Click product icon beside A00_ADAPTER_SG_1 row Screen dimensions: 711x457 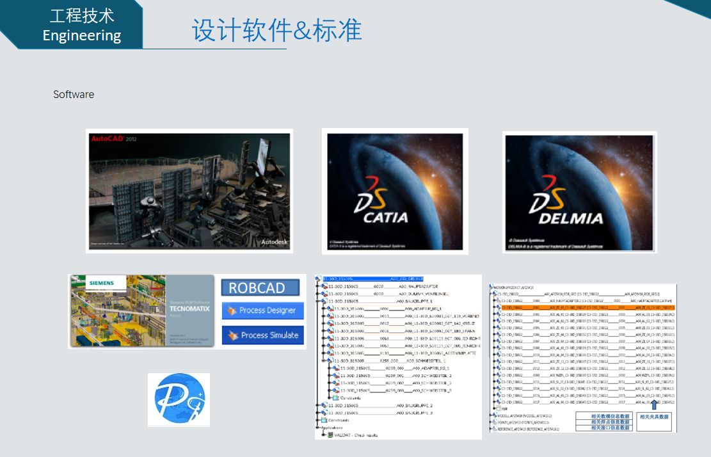(337, 368)
